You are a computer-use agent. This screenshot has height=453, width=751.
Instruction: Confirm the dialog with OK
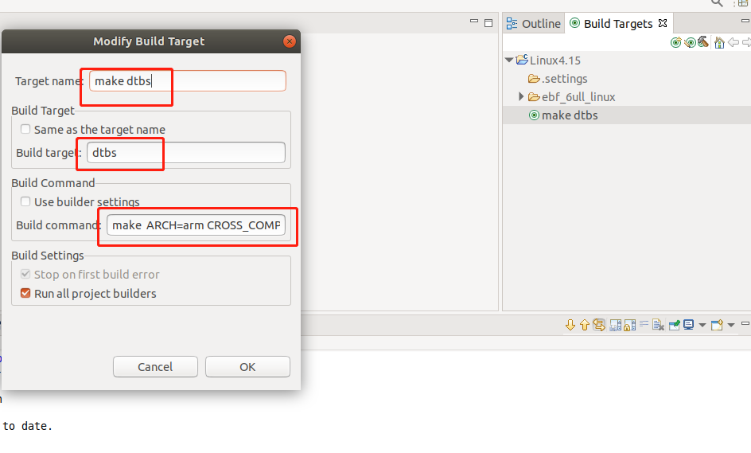click(247, 367)
